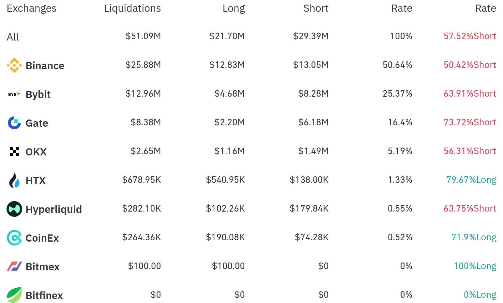Click the HTX flame logo icon
This screenshot has width=503, height=303.
14,181
